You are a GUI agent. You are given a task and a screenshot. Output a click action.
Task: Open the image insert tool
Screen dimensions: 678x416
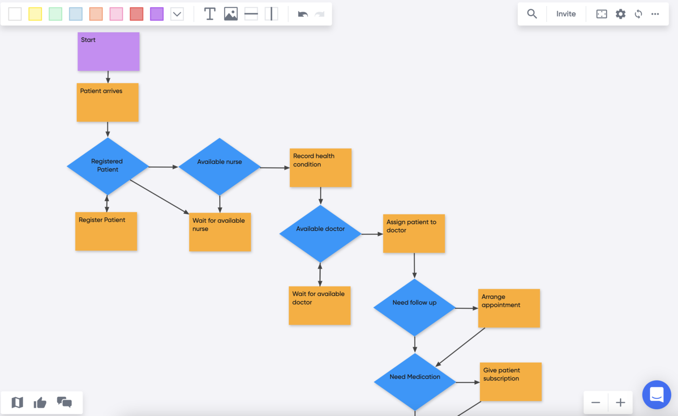pos(231,14)
